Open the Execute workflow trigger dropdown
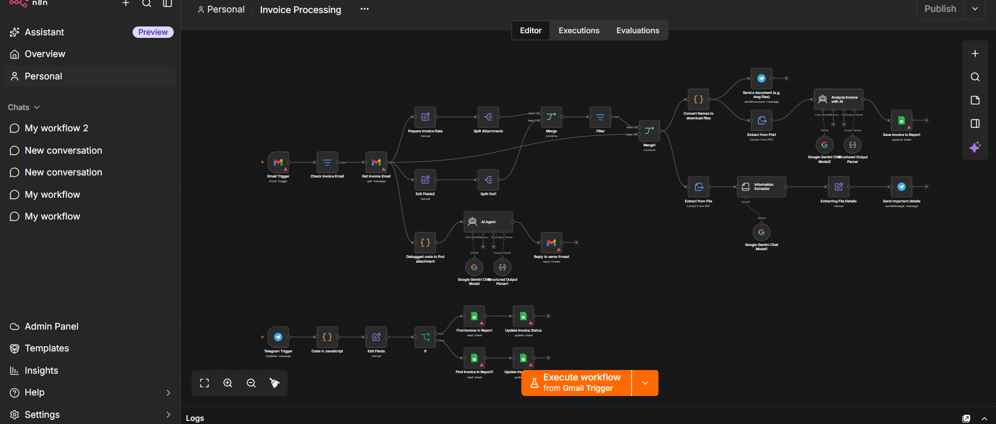Image resolution: width=996 pixels, height=424 pixels. [645, 383]
